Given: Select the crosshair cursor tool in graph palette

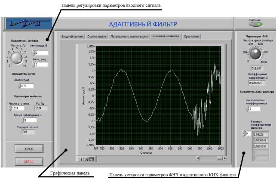Looking at the screenshot, I should tap(81, 159).
